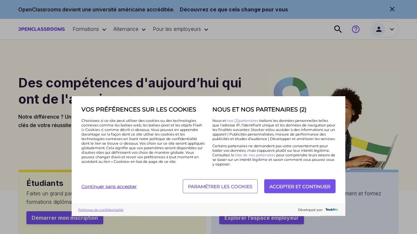
Task: Dismiss the banner with the X icon
Action: coord(392,9)
